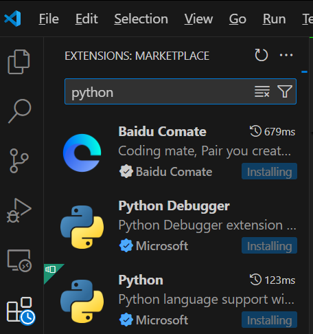
Task: Open the Search view icon
Action: pyautogui.click(x=20, y=111)
